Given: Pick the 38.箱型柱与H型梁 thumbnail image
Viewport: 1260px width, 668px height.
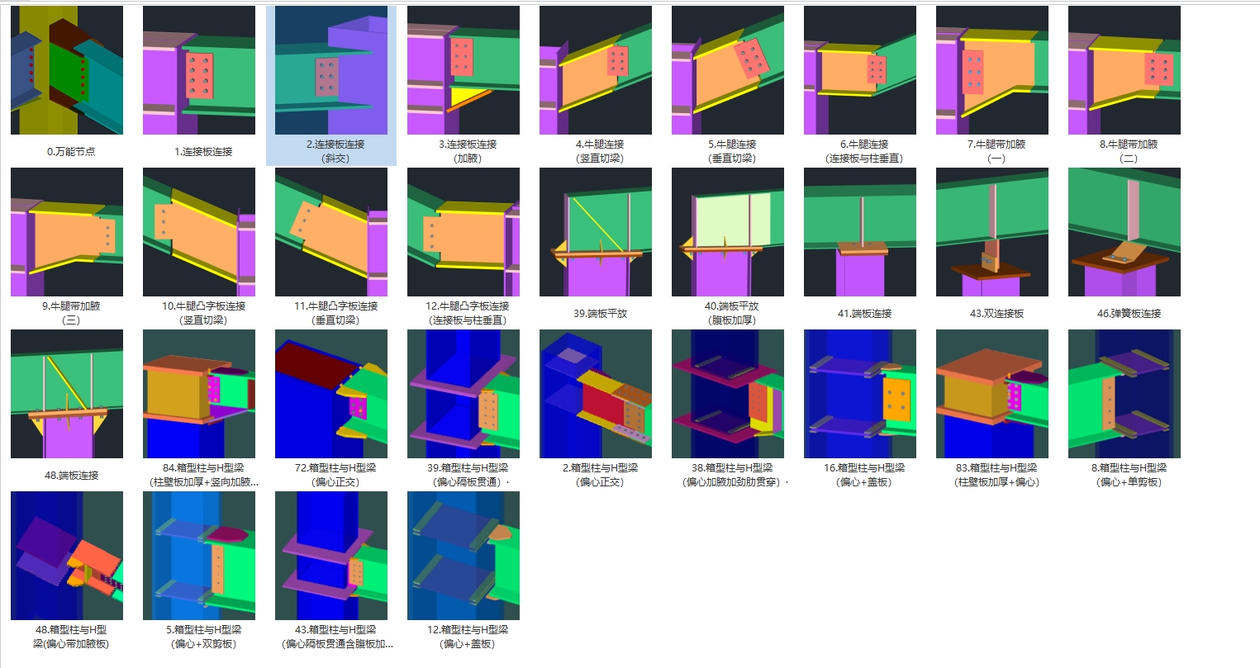Looking at the screenshot, I should pyautogui.click(x=728, y=394).
